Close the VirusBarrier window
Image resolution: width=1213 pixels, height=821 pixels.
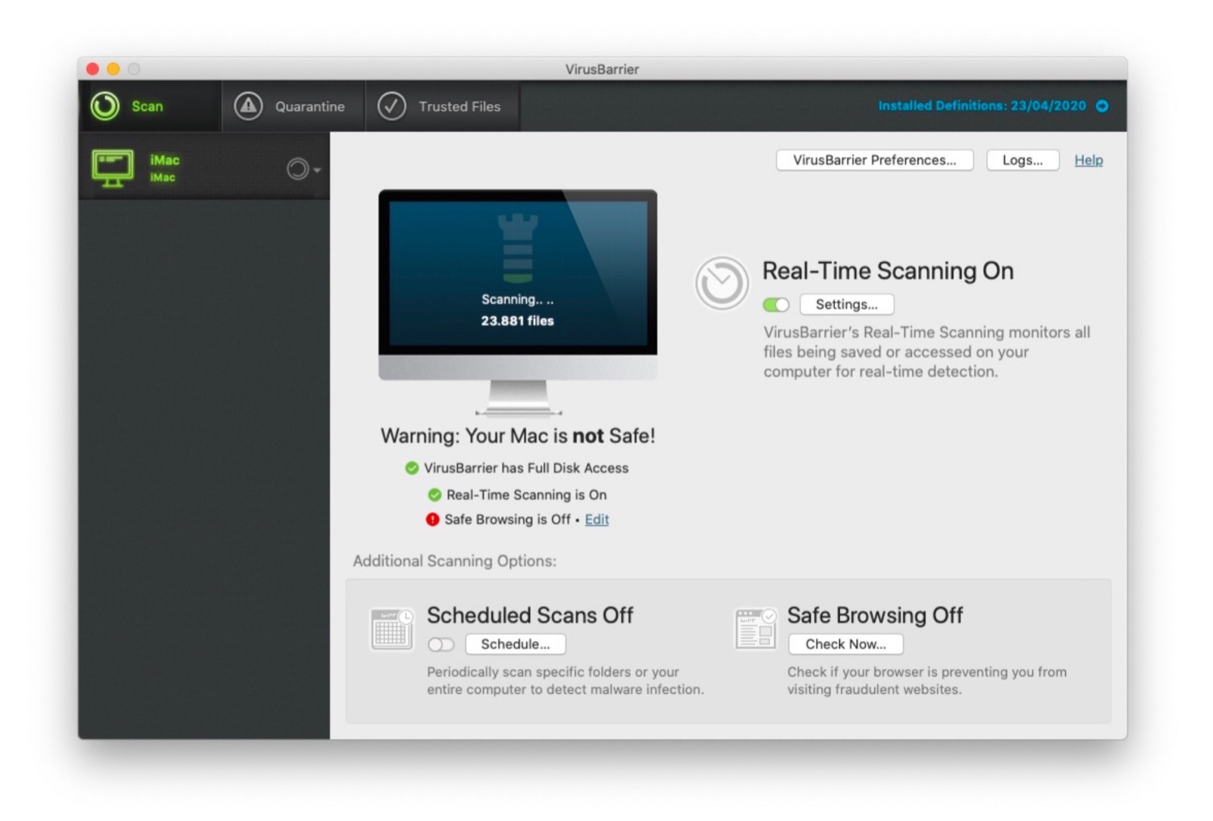[92, 69]
